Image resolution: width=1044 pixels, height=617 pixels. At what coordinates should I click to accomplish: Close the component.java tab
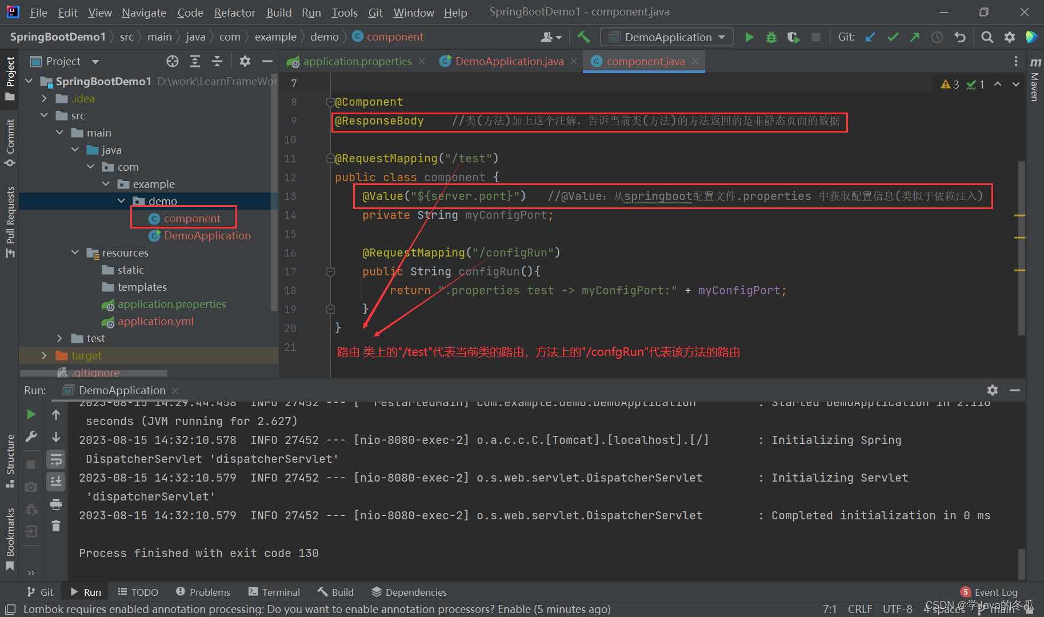695,61
